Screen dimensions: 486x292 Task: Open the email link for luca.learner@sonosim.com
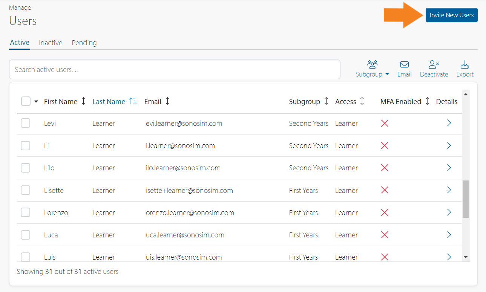coord(184,235)
